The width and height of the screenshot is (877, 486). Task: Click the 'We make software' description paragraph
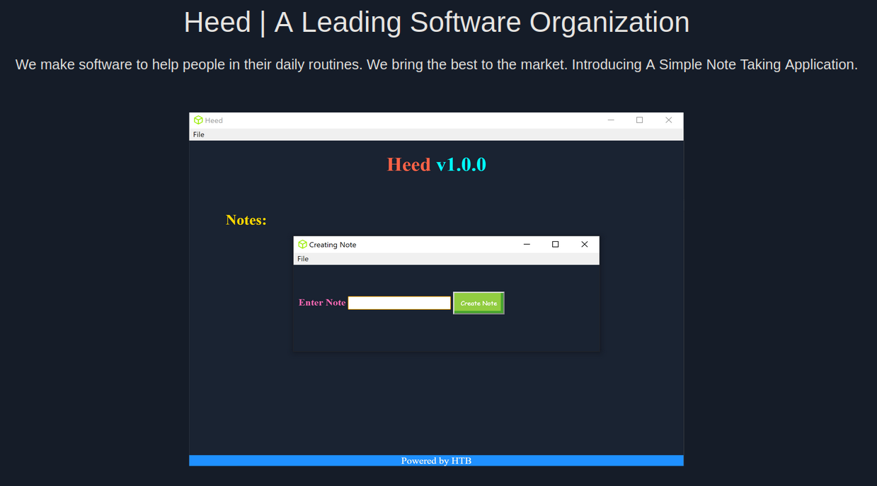pyautogui.click(x=437, y=64)
